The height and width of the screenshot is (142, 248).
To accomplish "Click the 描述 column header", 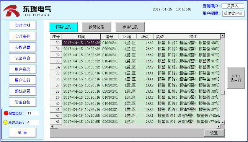I will pos(193,37).
